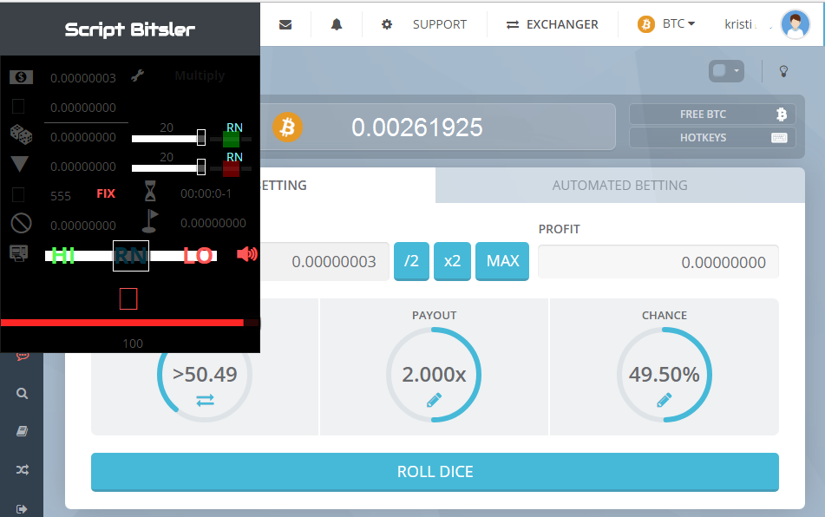The image size is (825, 517).
Task: Open messages via the envelope icon
Action: point(285,24)
